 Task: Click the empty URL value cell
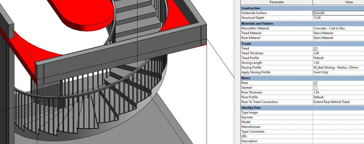[x=338, y=136]
